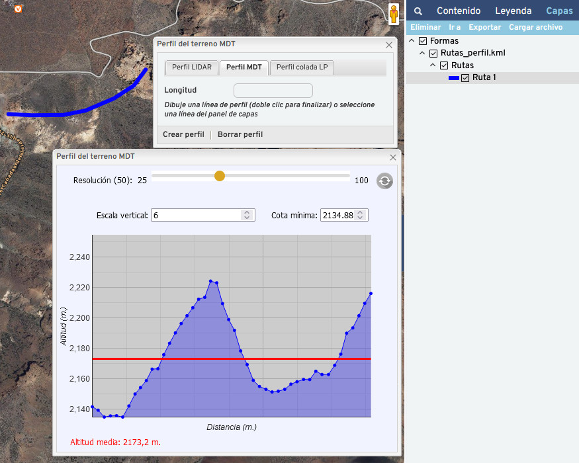Switch to the Perfil LIDAR tab
The width and height of the screenshot is (579, 463).
(191, 67)
